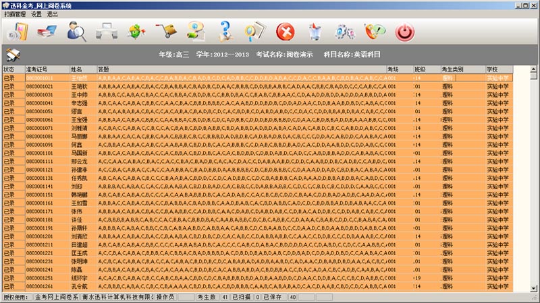Click the scrollbar down arrow of the table
The width and height of the screenshot is (540, 303).
point(534,288)
